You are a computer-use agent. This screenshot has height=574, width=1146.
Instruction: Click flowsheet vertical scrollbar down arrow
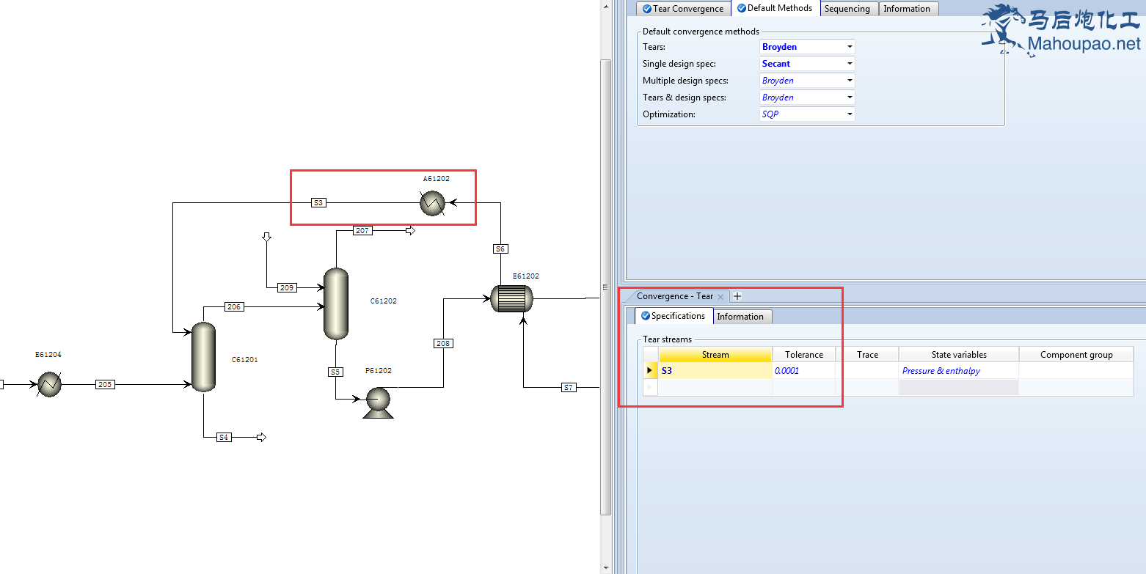point(605,567)
